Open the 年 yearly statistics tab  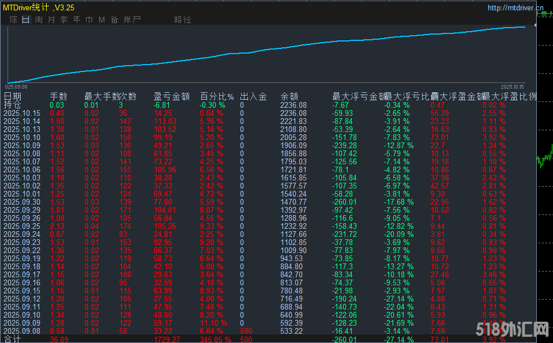(x=76, y=20)
